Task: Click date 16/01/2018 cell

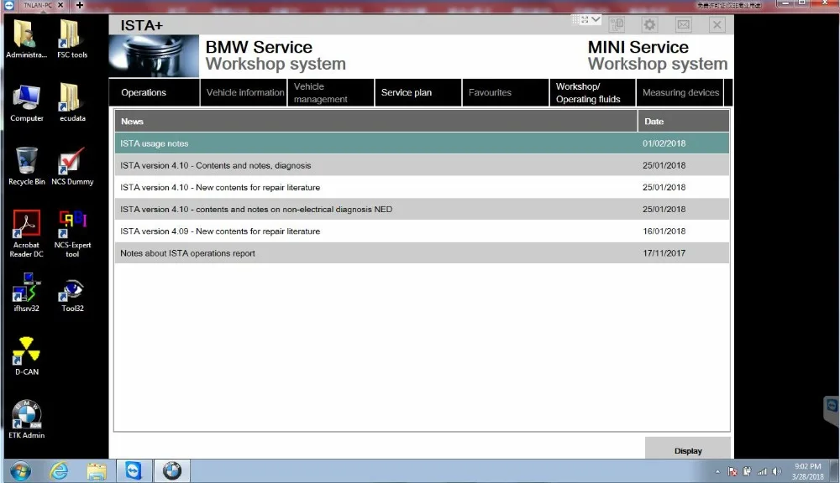Action: 664,231
